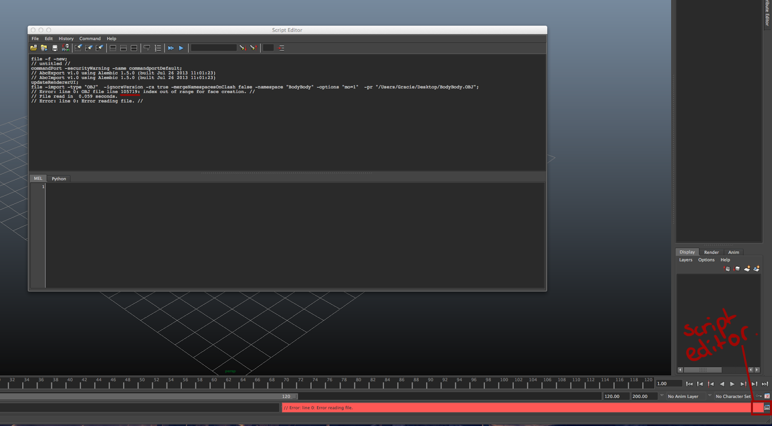Open the Script Editor File menu
Screen dimensions: 772x426
pos(35,39)
